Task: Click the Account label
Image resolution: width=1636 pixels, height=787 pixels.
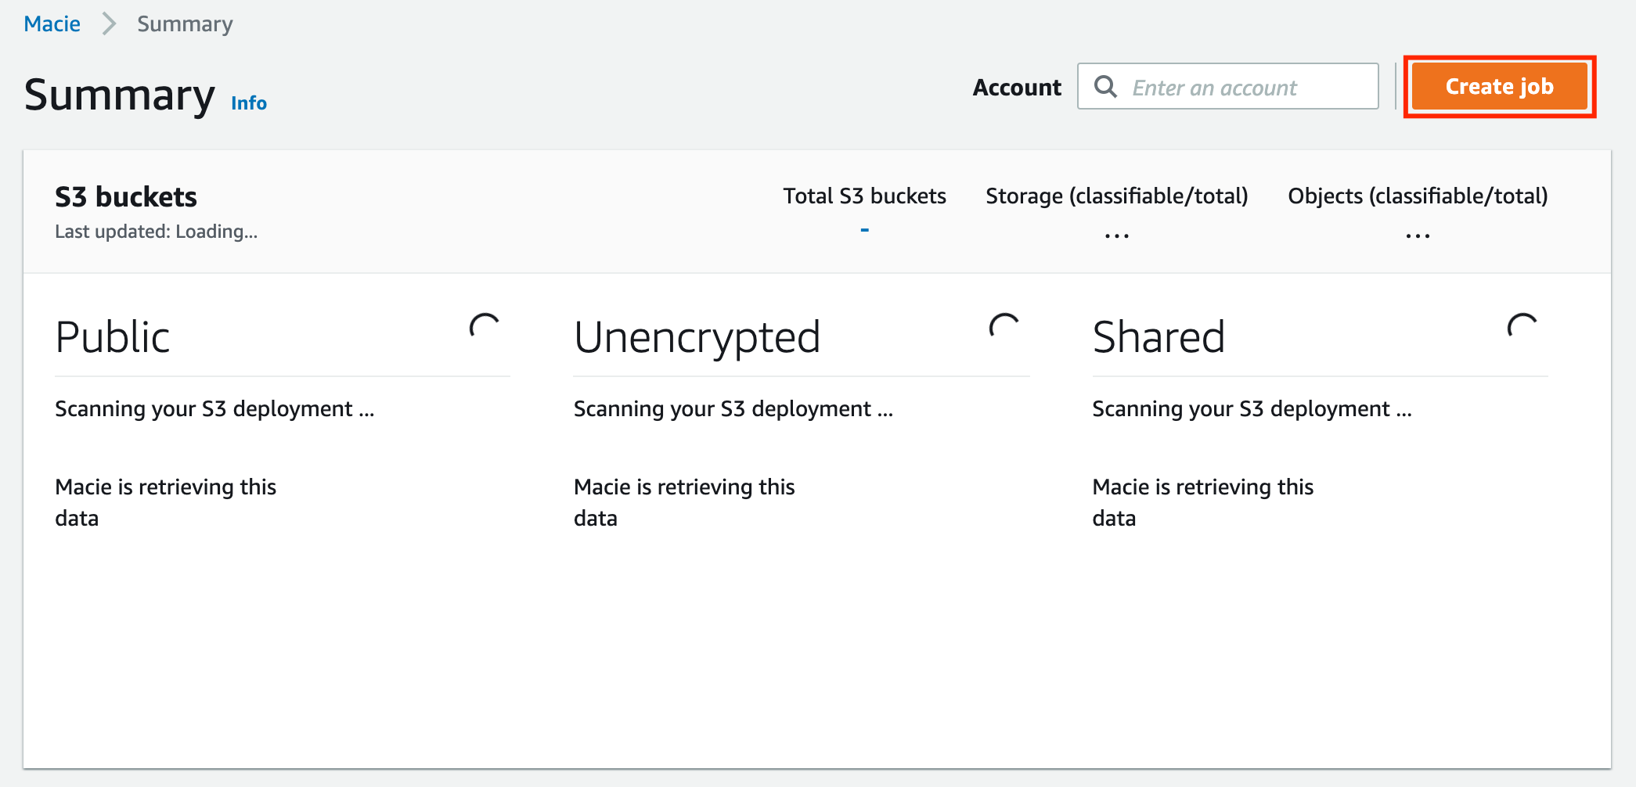Action: click(x=1017, y=88)
